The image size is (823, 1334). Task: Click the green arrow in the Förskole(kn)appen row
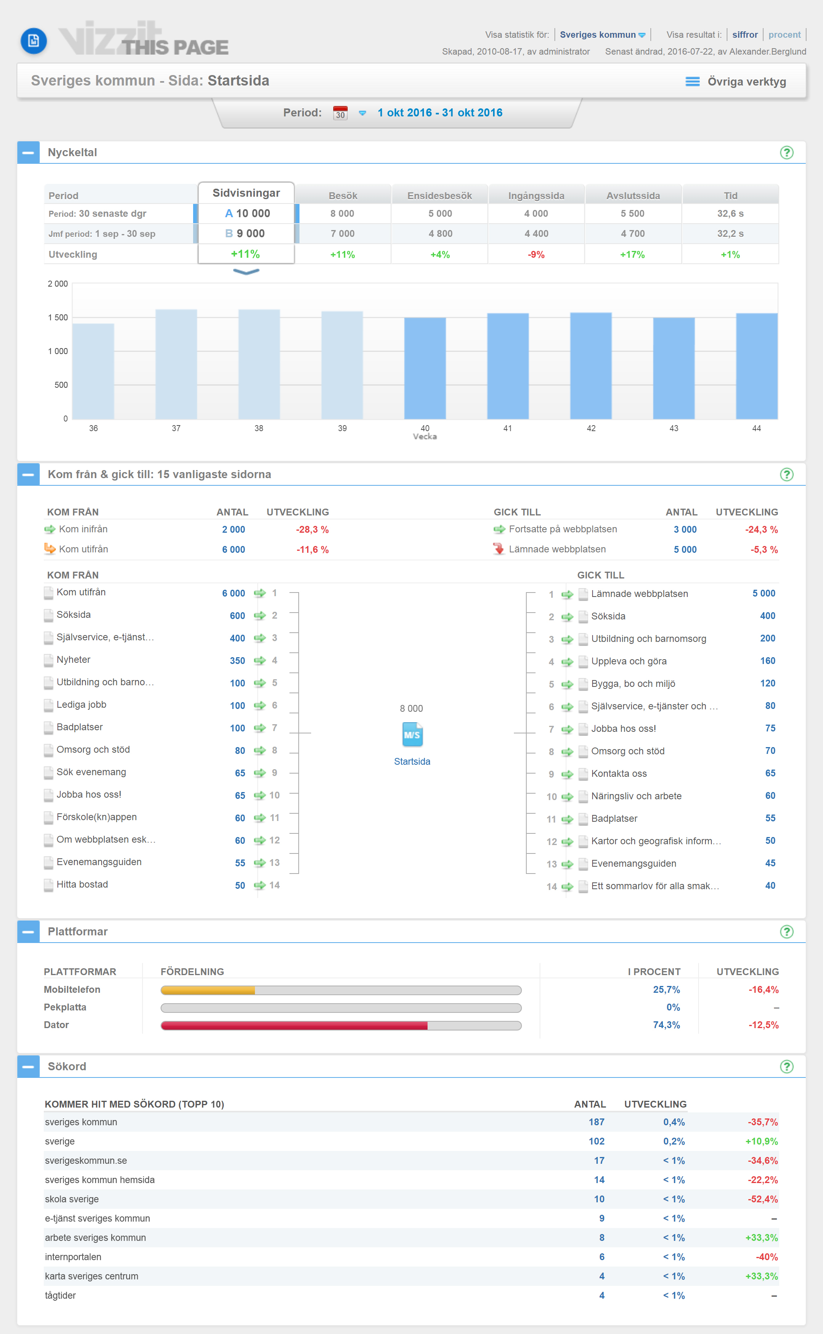260,818
